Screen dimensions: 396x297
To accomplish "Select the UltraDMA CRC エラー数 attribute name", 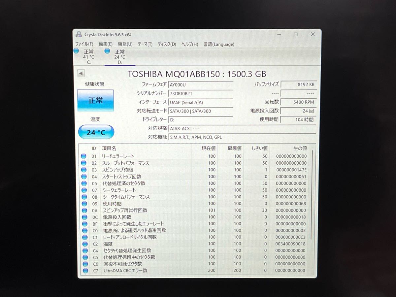I will [125, 271].
